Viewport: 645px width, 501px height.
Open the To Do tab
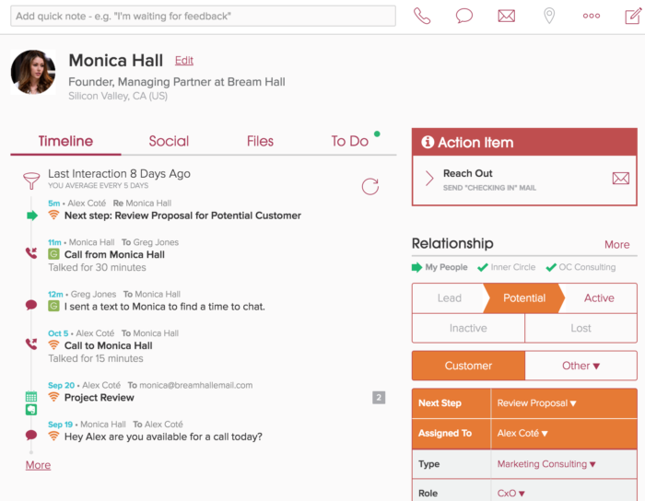(349, 141)
